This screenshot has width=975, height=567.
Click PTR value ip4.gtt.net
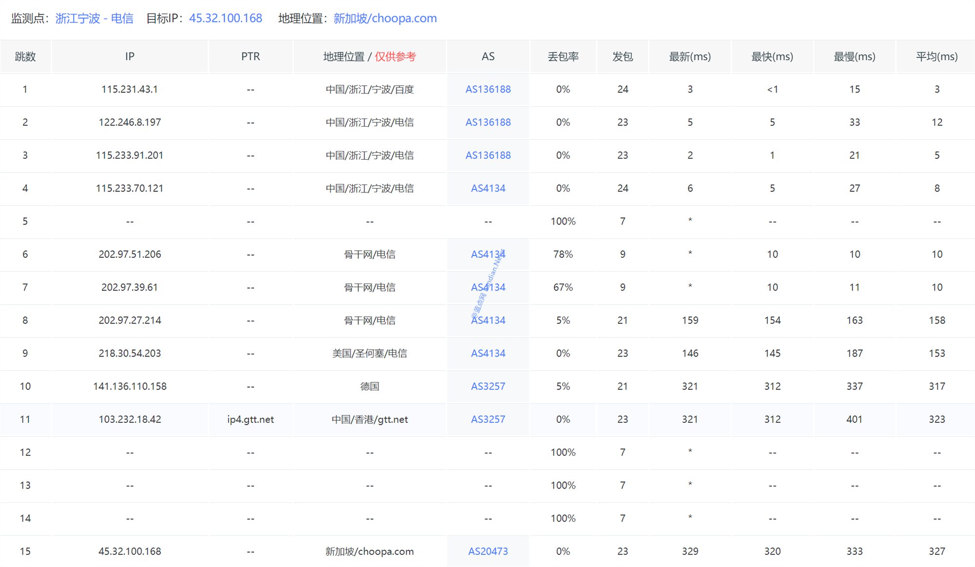point(251,419)
